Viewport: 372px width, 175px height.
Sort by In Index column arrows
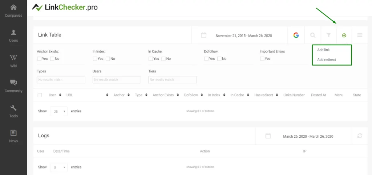click(224, 95)
